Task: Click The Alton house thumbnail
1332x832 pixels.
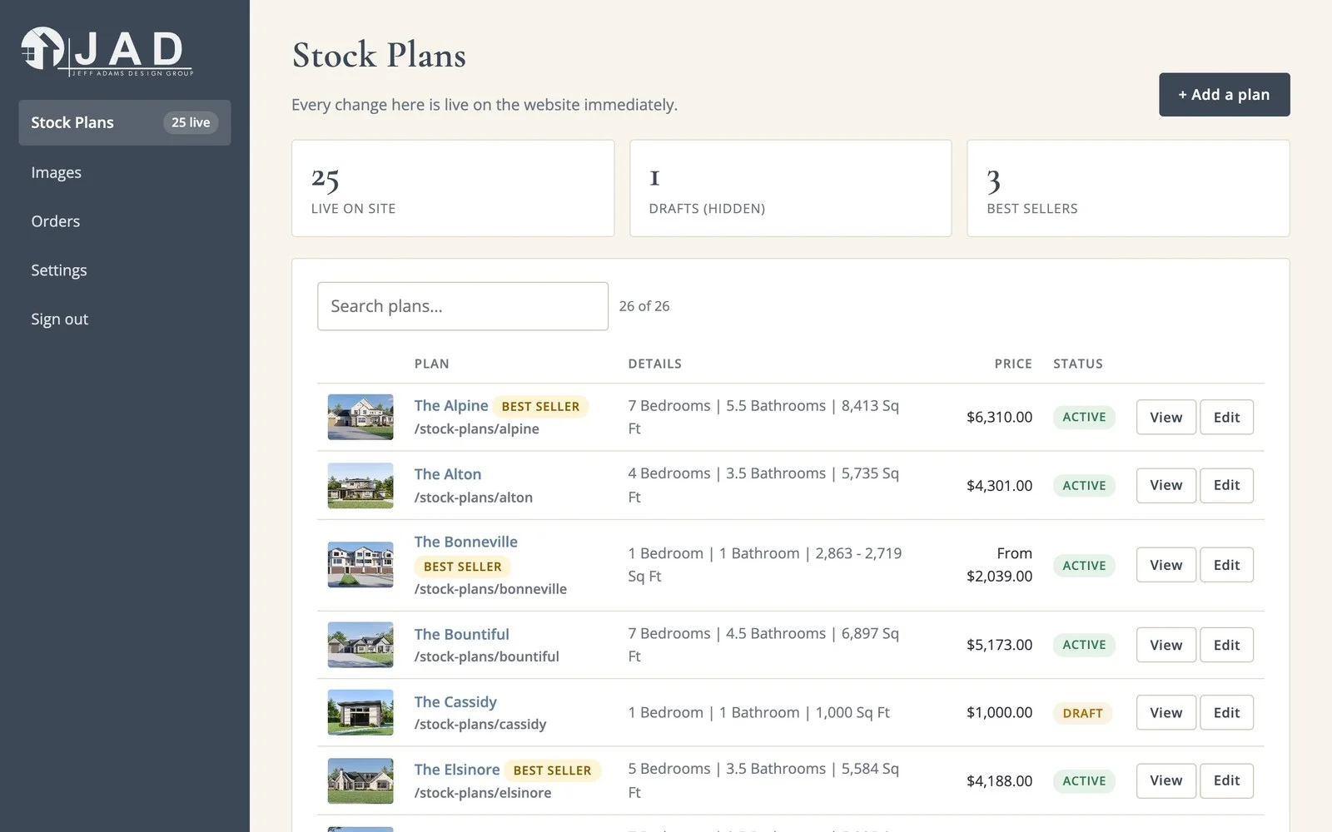Action: point(360,485)
